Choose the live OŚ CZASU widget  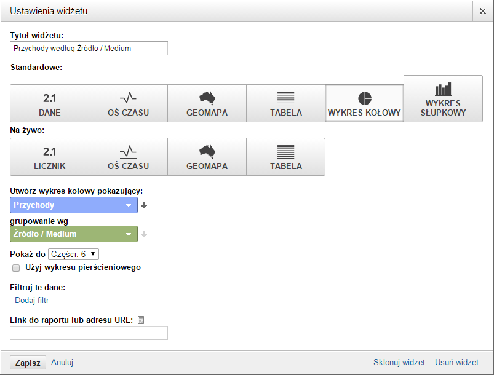pyautogui.click(x=128, y=157)
